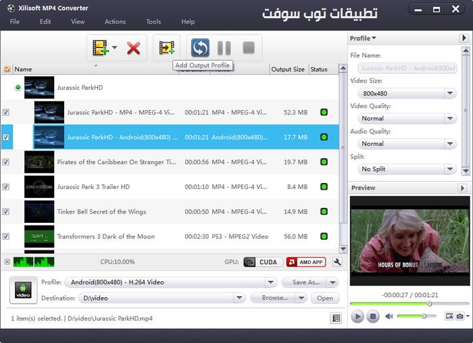Click the Browse... button
The width and height of the screenshot is (473, 343).
(274, 298)
